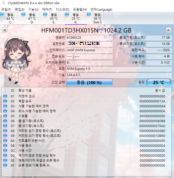The width and height of the screenshot is (174, 178).
Task: Open the 도움말(H) menu
Action: point(80,9)
